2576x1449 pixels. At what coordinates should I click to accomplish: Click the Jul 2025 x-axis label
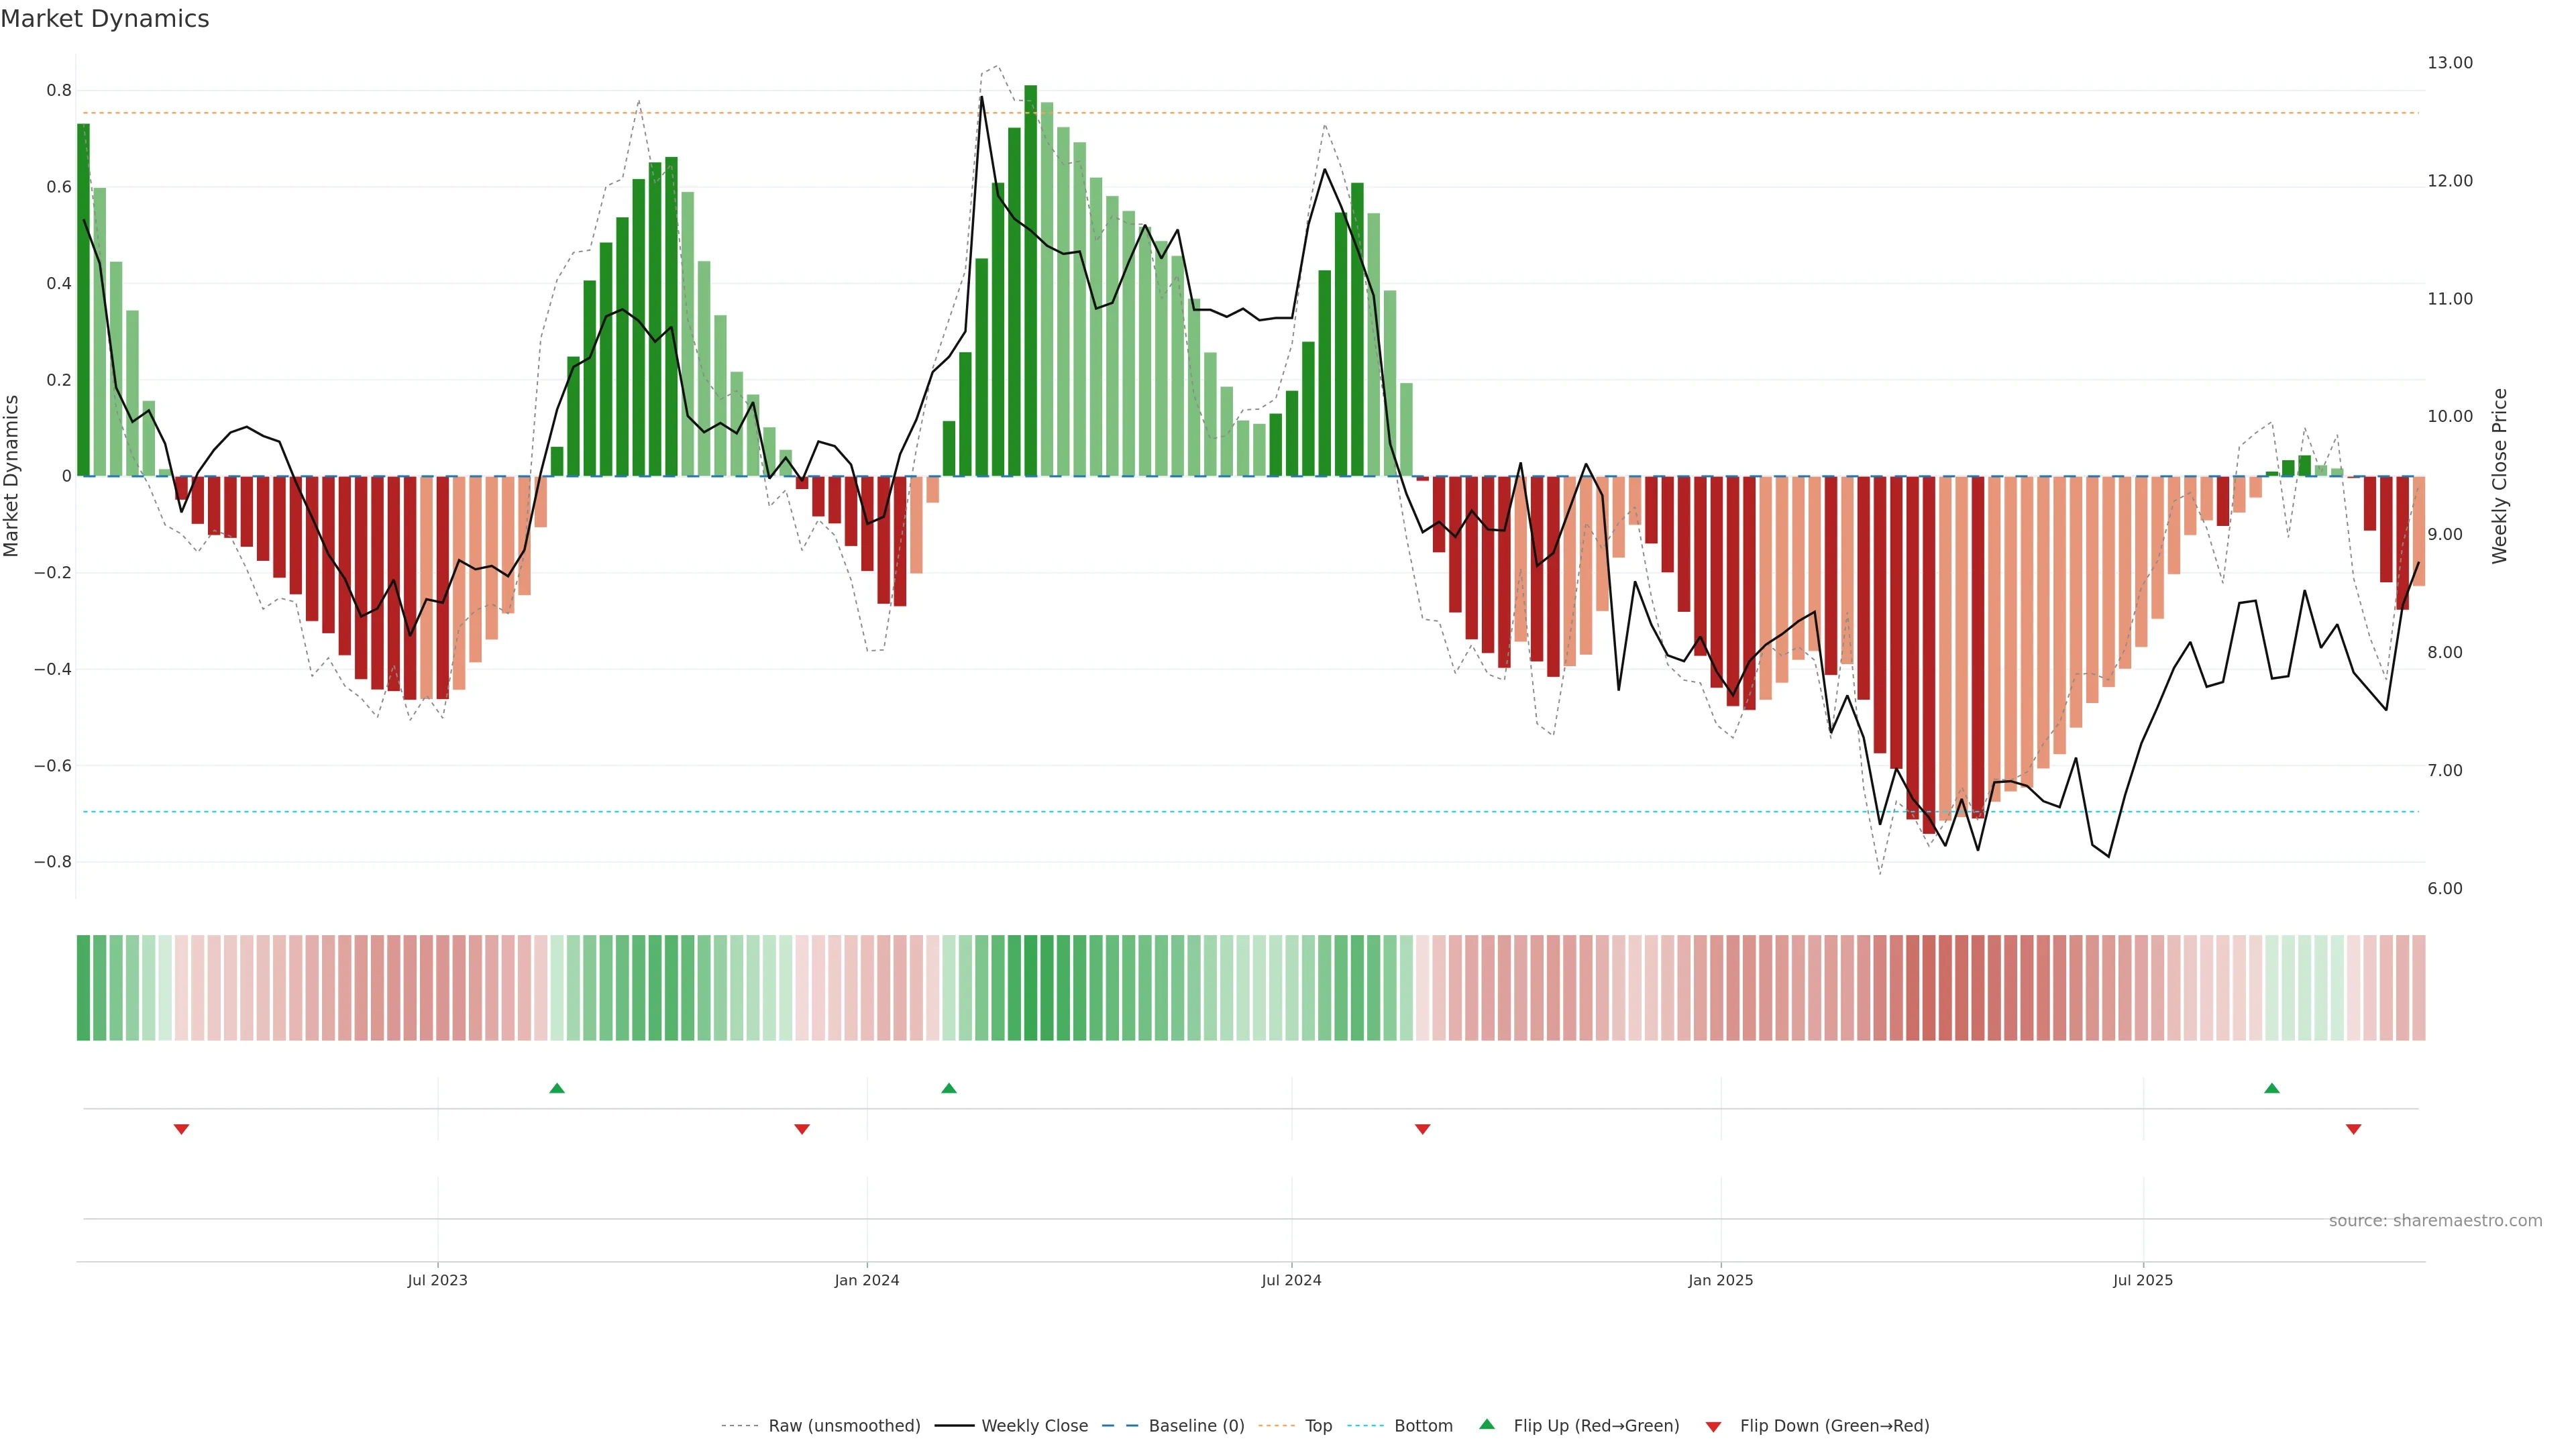point(2143,1280)
